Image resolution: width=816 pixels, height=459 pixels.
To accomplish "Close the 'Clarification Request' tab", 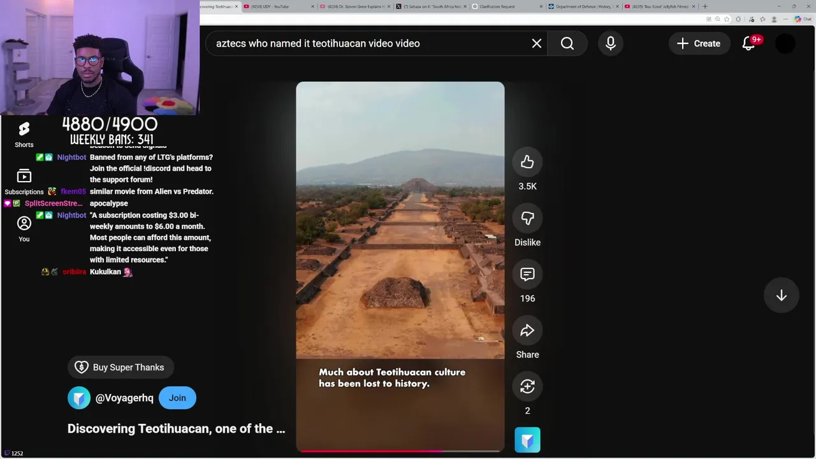I will (541, 6).
